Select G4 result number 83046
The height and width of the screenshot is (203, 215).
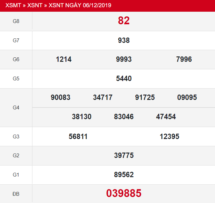point(124,117)
